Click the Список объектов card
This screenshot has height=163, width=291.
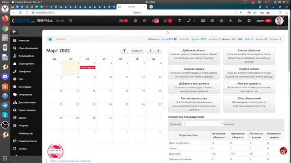tap(249, 56)
